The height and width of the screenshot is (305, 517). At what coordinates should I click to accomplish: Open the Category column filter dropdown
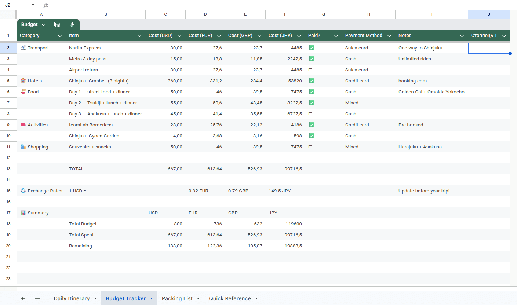pyautogui.click(x=60, y=36)
